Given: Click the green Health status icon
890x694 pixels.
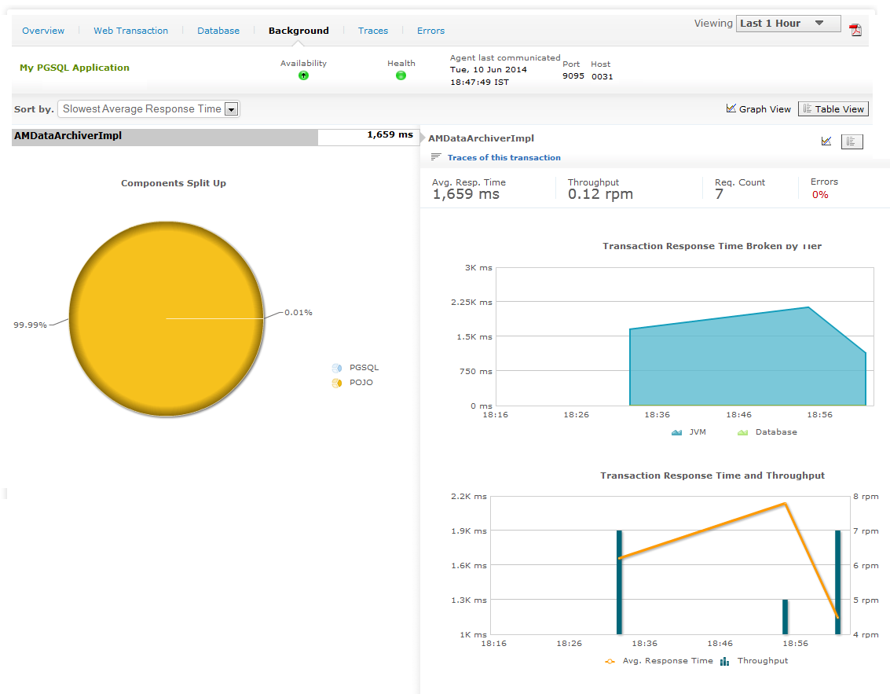Looking at the screenshot, I should click(401, 75).
